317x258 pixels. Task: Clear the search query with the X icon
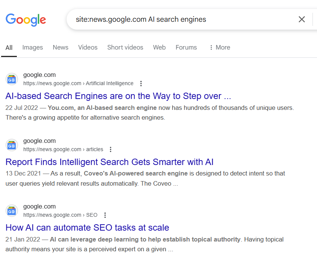[302, 19]
